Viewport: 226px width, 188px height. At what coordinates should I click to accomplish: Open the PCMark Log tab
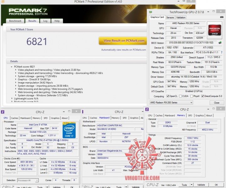(x=45, y=21)
